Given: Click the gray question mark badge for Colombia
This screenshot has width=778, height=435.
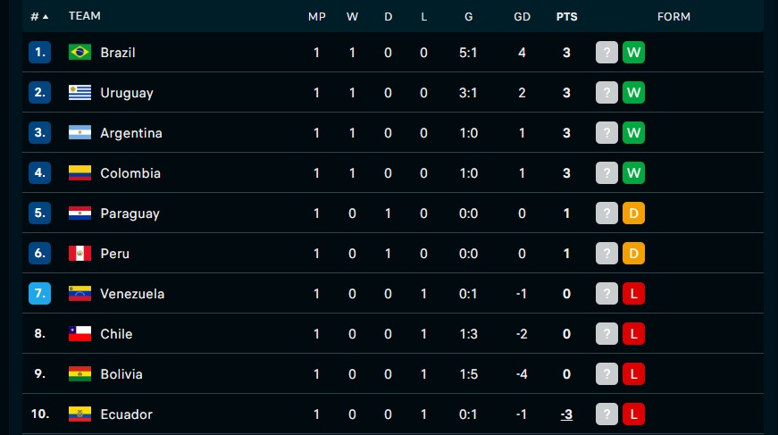Looking at the screenshot, I should point(607,173).
